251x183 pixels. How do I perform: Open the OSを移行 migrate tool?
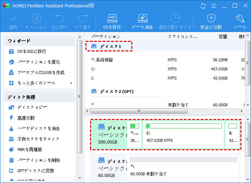coord(112,22)
